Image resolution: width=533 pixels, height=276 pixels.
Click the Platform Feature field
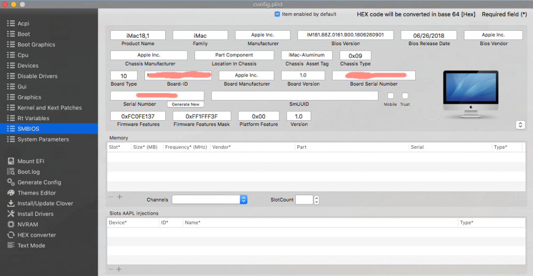[x=259, y=116]
